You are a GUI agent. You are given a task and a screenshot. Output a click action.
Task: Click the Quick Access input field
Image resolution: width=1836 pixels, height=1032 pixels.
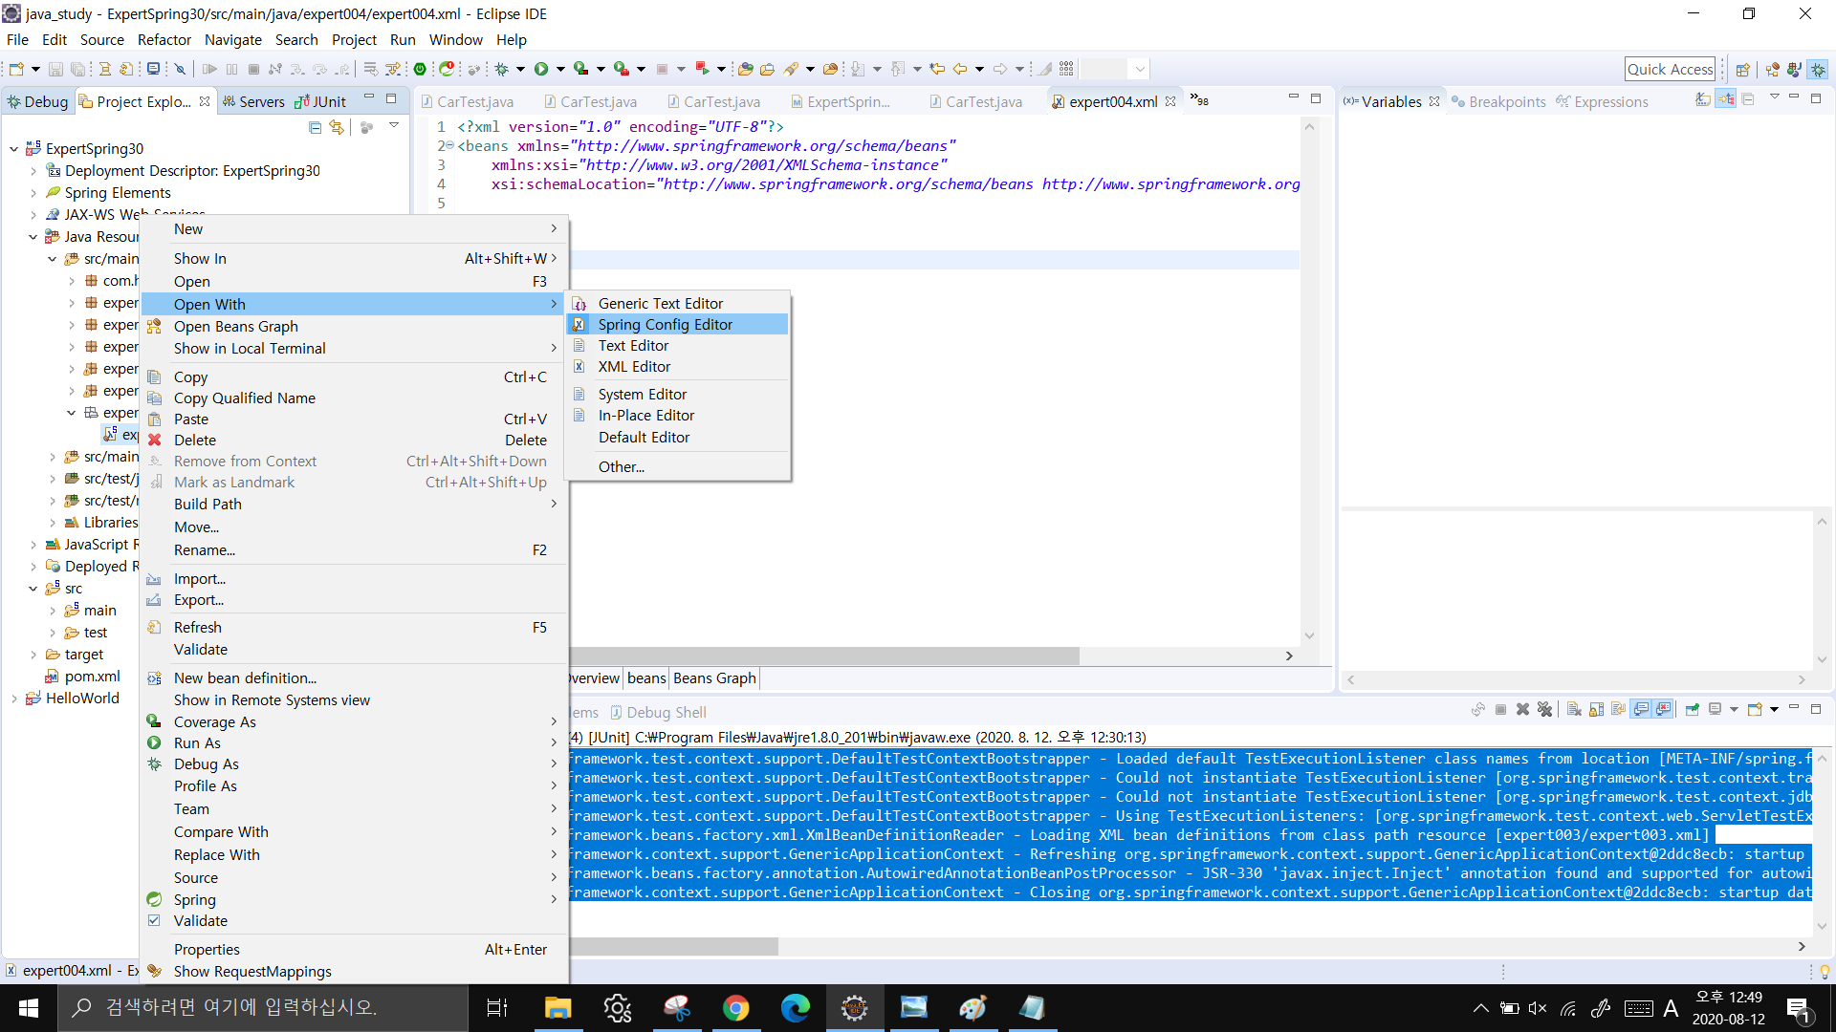click(x=1669, y=69)
